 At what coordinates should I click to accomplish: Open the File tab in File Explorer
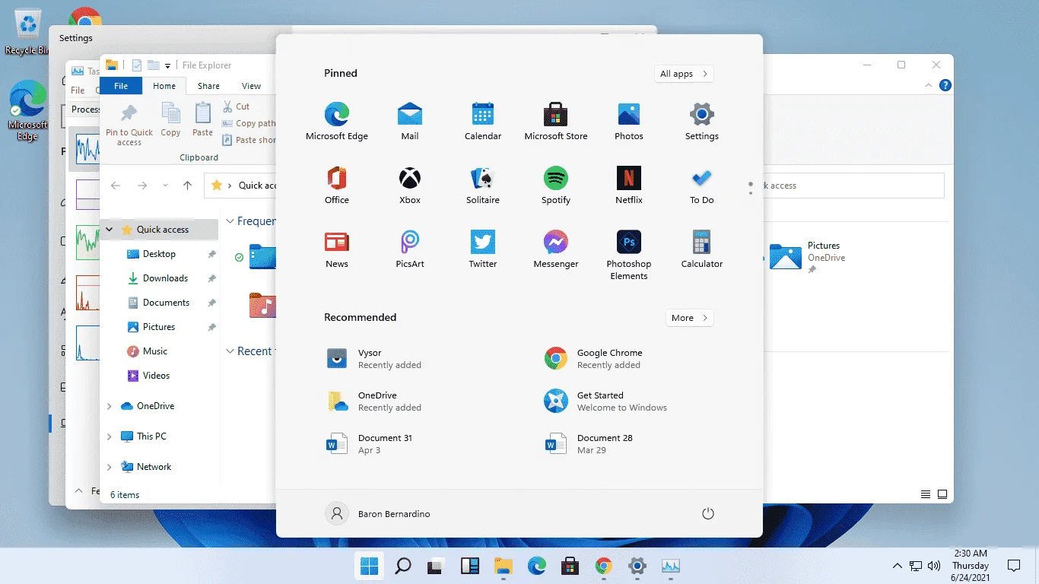[121, 86]
